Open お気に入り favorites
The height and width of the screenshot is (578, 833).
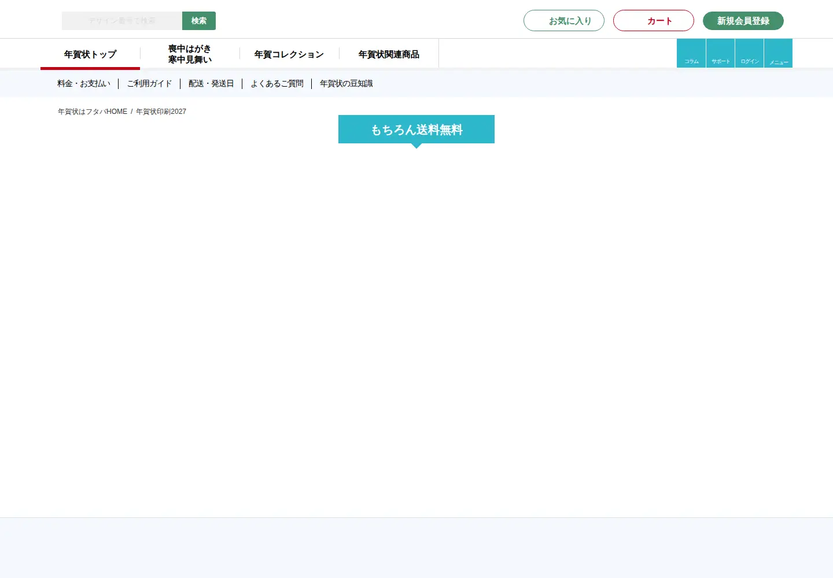pos(564,21)
